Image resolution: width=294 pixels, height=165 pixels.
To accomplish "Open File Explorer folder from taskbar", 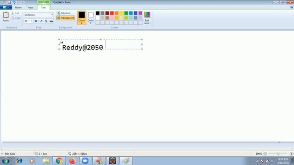I will tap(46, 161).
